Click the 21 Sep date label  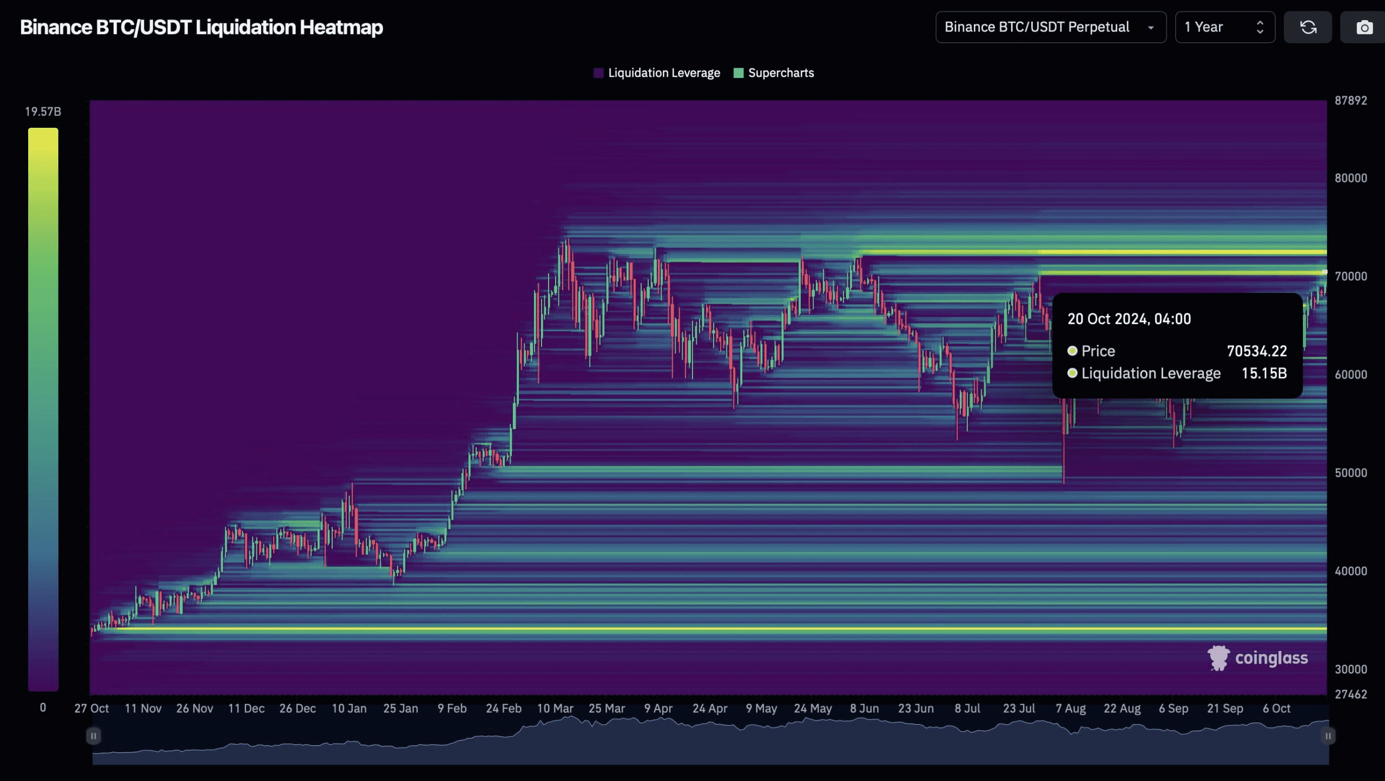pos(1225,708)
